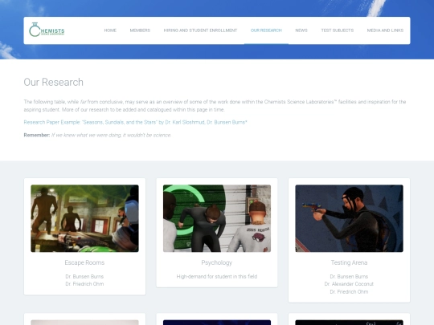The height and width of the screenshot is (325, 434).
Task: Open the Testing Arena image
Action: pyautogui.click(x=350, y=218)
